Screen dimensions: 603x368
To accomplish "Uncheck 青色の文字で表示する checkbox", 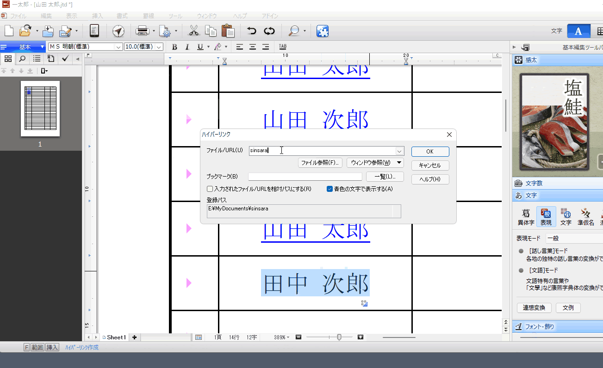I will (x=330, y=189).
